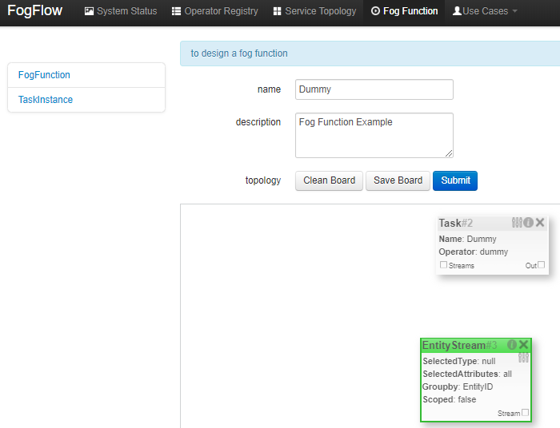Delete EntityStream#3 node using X icon
The width and height of the screenshot is (560, 428).
tap(524, 345)
